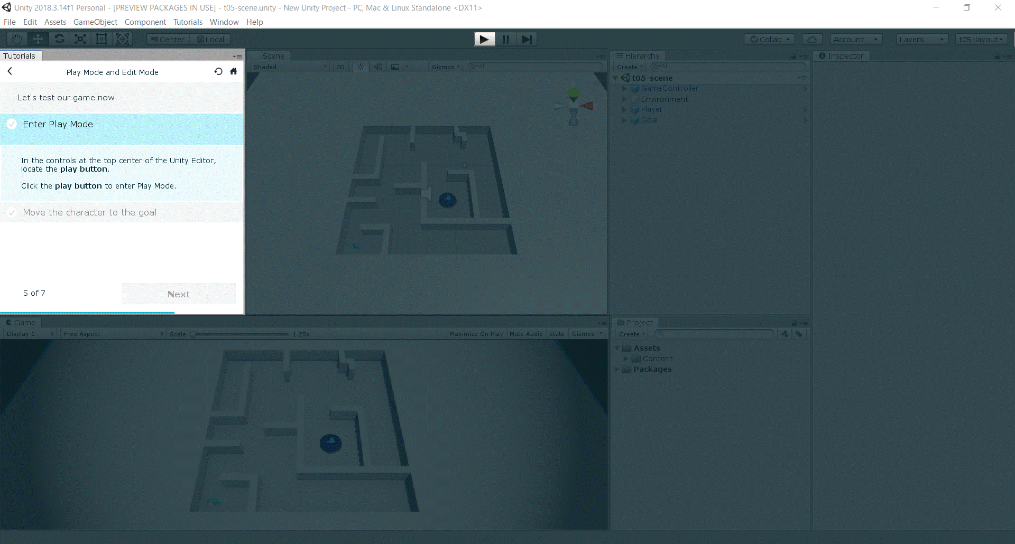Select the Move the character to the goal step
Viewport: 1015px width, 544px height.
tap(122, 212)
